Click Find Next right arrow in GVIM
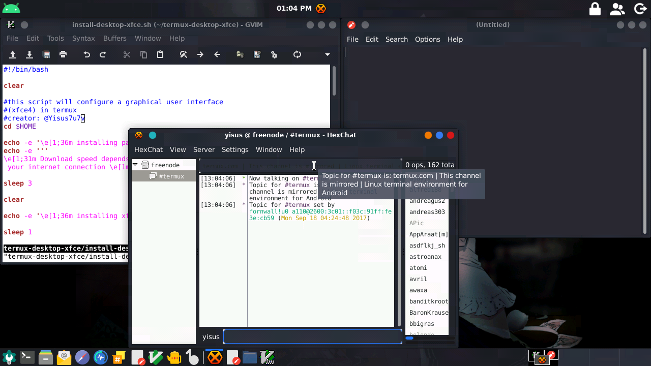 pos(200,54)
